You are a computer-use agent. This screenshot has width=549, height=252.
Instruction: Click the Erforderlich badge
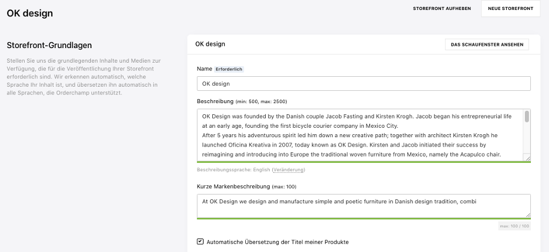tap(229, 69)
